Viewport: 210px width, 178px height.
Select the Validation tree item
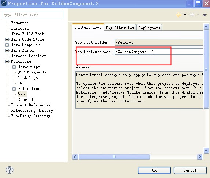(x=29, y=88)
